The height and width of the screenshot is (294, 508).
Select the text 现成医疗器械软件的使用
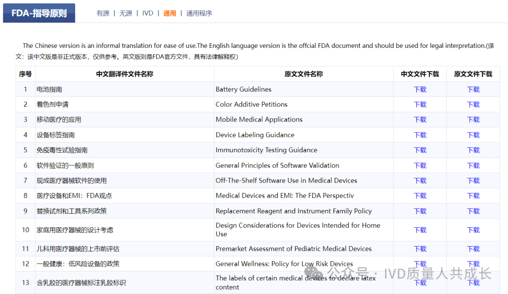[x=71, y=180]
